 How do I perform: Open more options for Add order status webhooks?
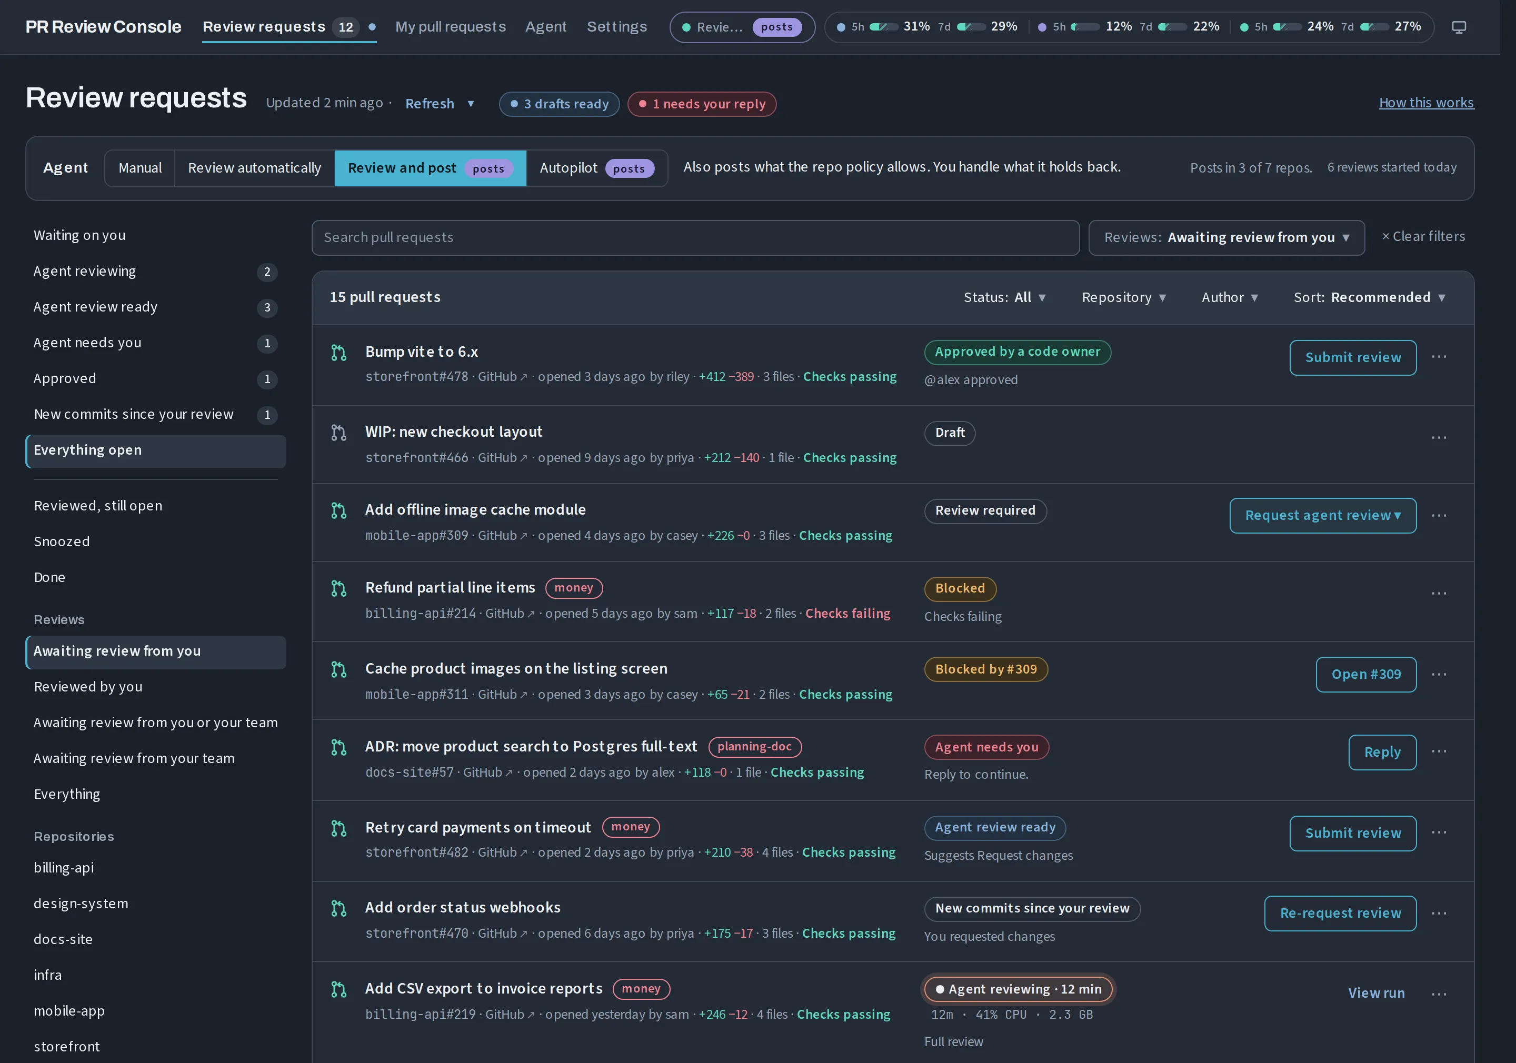click(x=1439, y=913)
